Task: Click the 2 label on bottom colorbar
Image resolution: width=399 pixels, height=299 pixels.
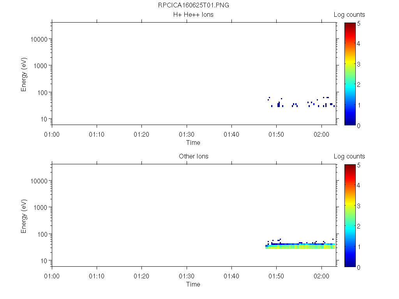Action: (x=359, y=226)
